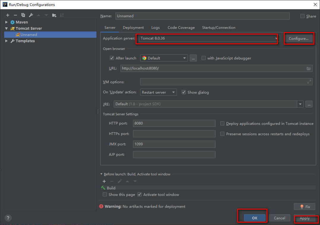
Task: Open Default browser dropdown
Action: pyautogui.click(x=164, y=58)
